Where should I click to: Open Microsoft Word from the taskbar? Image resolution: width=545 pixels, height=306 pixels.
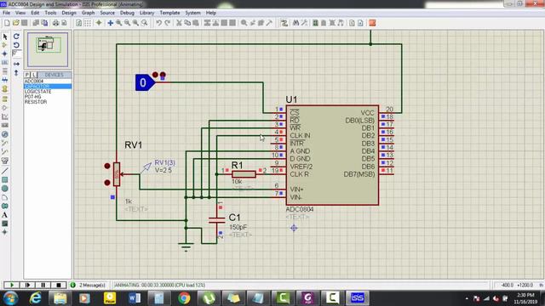coord(135,297)
